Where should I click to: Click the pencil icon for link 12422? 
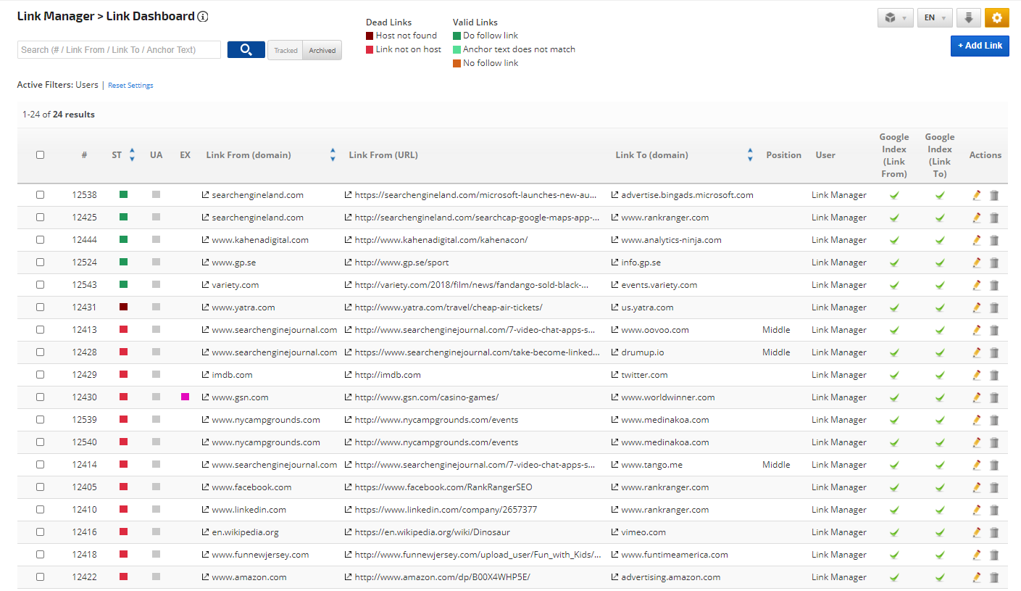point(977,577)
